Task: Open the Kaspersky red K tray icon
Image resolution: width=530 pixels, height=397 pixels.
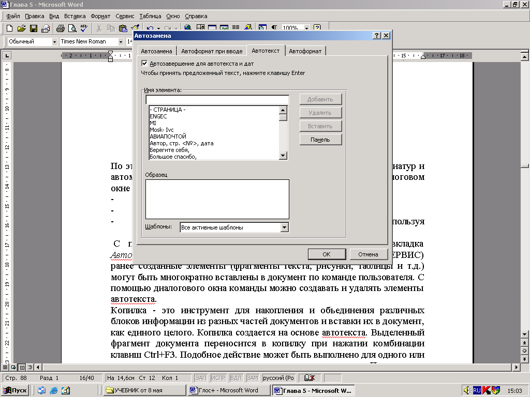Action: point(487,390)
